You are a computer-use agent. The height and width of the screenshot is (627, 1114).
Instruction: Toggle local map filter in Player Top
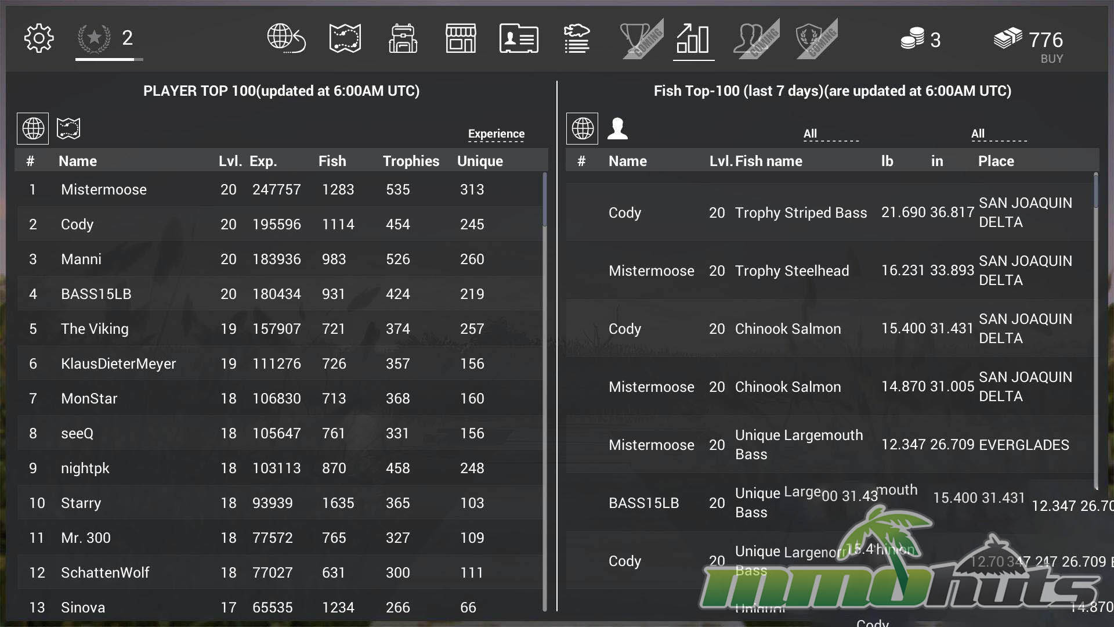click(x=68, y=128)
